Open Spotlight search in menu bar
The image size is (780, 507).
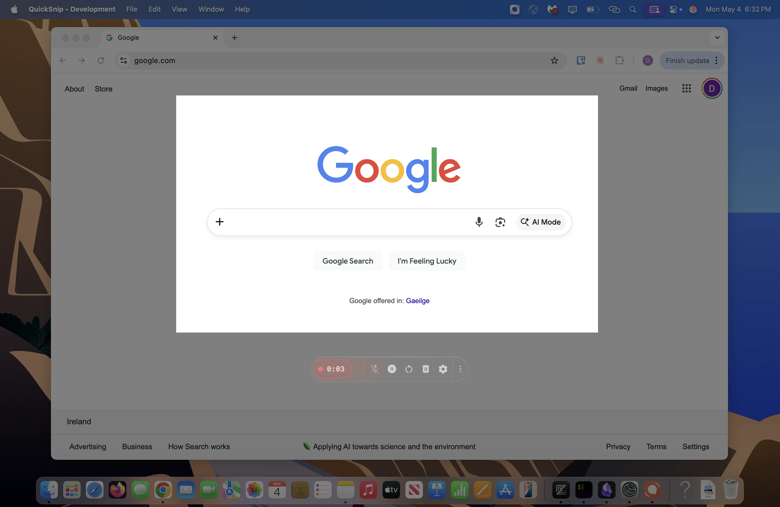coord(632,10)
